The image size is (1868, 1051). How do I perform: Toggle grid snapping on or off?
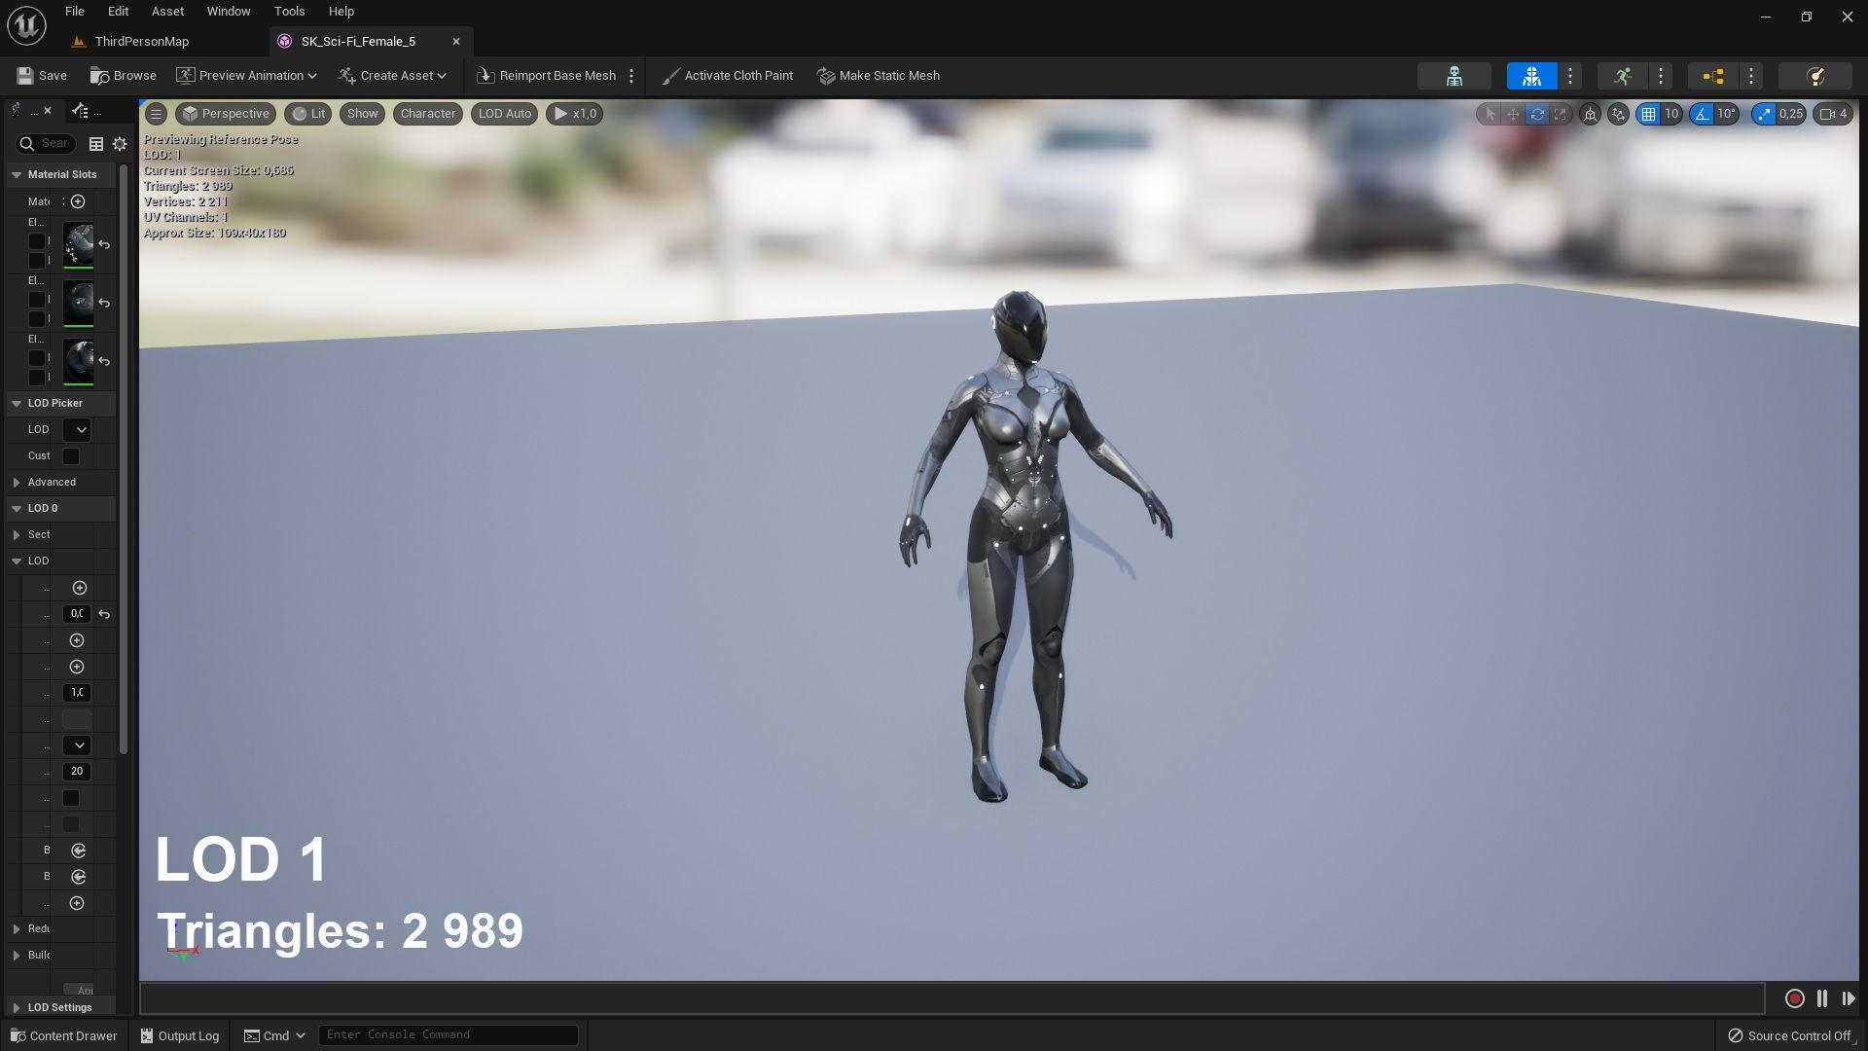[1648, 114]
